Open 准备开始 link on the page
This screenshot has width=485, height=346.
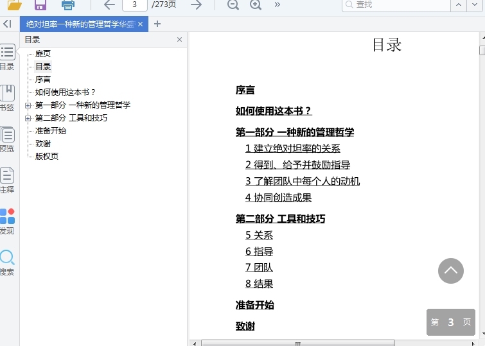pyautogui.click(x=254, y=305)
